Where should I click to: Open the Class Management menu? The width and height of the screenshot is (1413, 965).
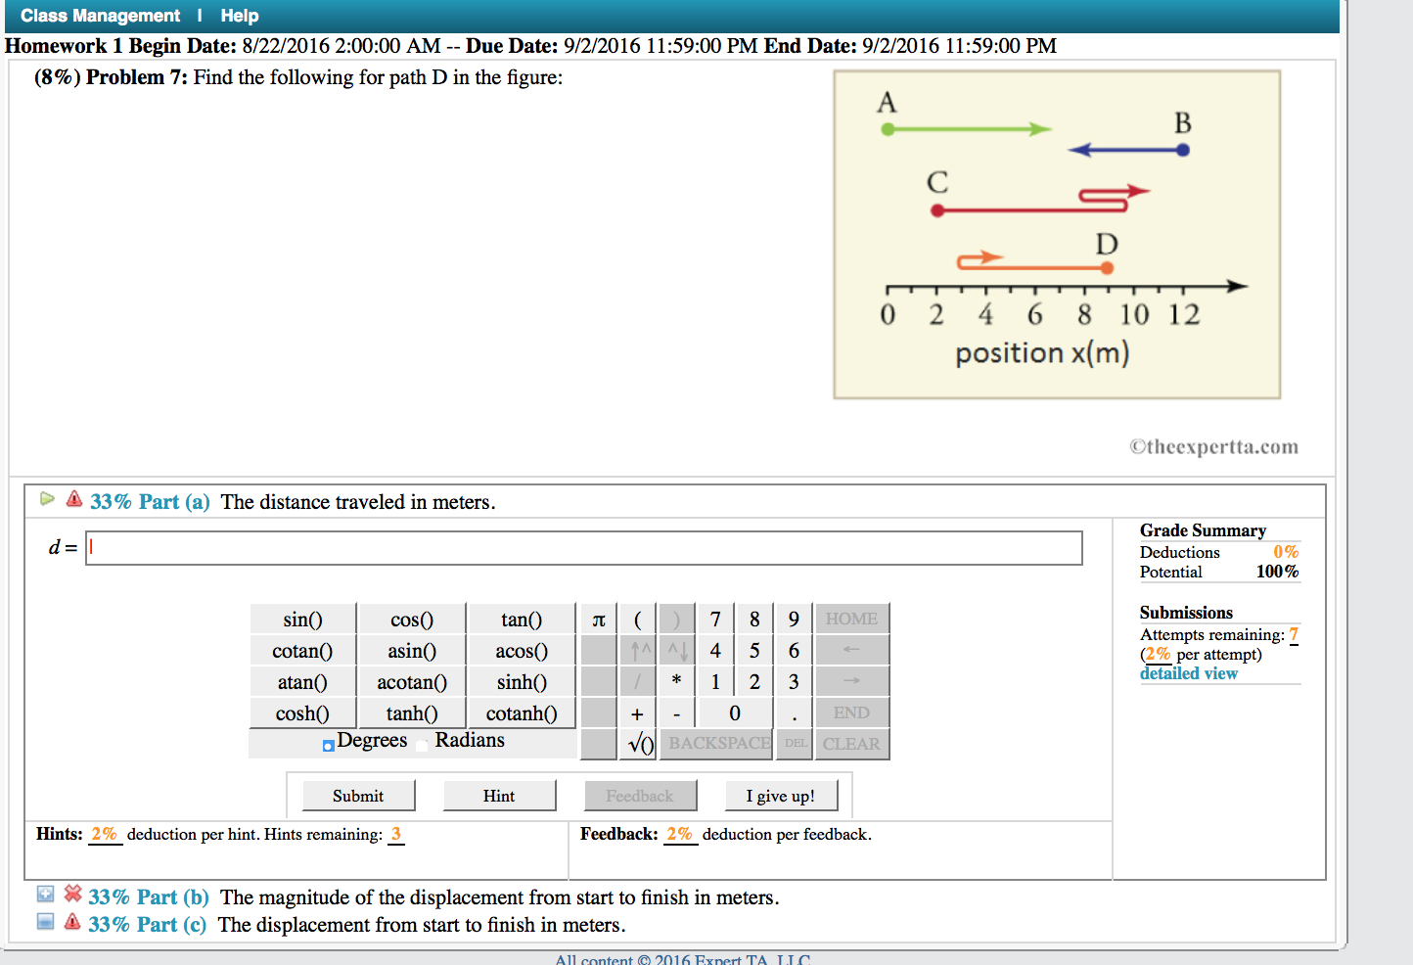click(99, 16)
